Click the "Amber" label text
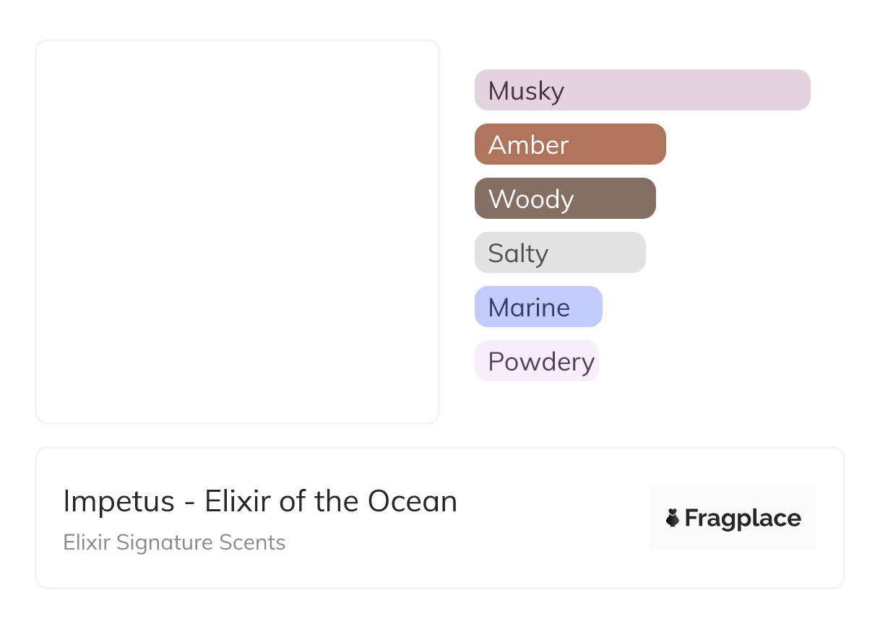880x624 pixels. (528, 145)
